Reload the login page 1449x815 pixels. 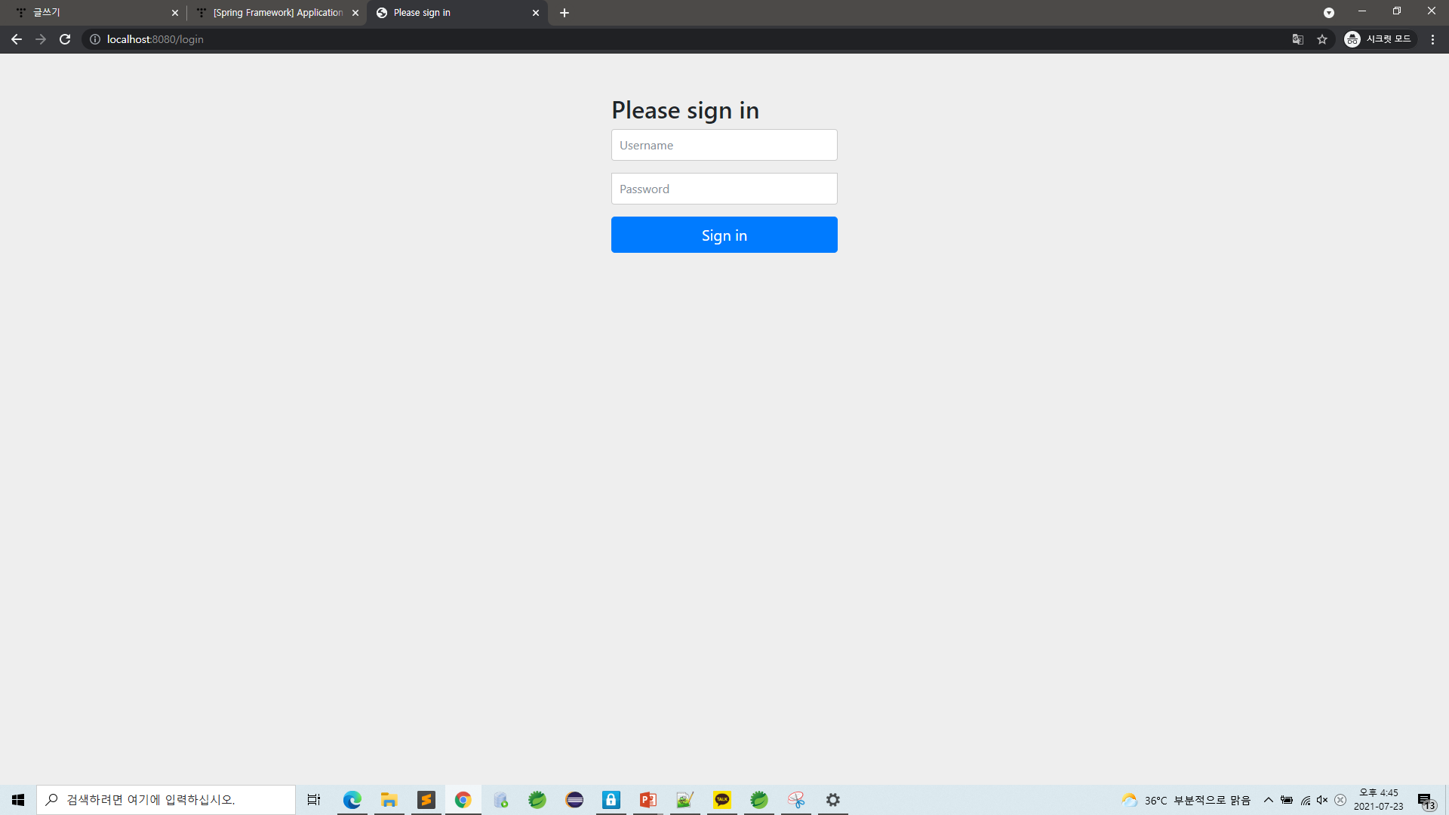(65, 39)
